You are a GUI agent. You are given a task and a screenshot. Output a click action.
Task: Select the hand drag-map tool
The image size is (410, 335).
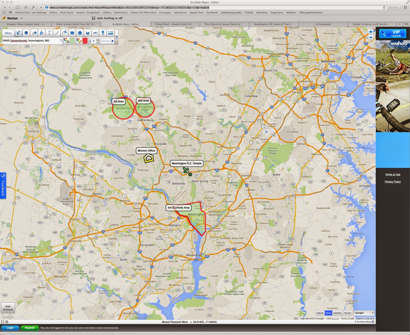[26, 33]
